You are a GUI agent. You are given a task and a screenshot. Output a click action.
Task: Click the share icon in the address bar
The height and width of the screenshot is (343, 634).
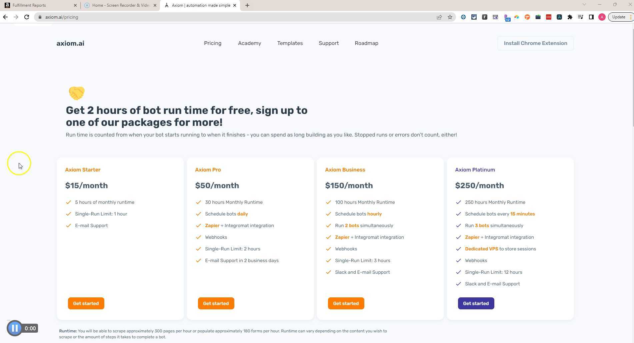pos(439,17)
